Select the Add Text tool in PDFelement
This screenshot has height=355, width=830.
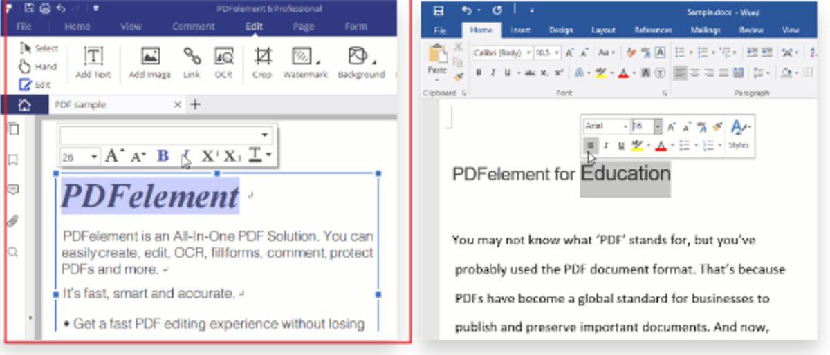93,62
